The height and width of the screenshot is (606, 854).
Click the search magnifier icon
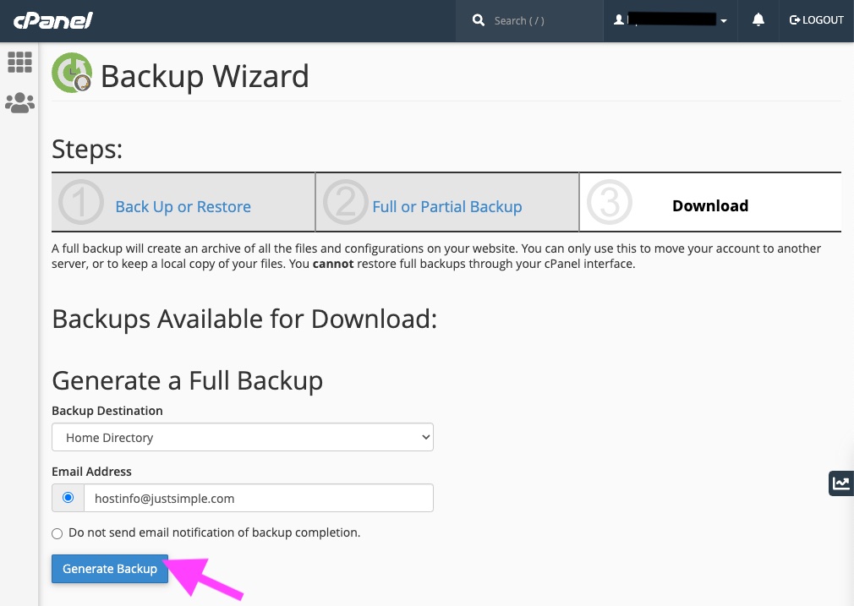point(479,20)
